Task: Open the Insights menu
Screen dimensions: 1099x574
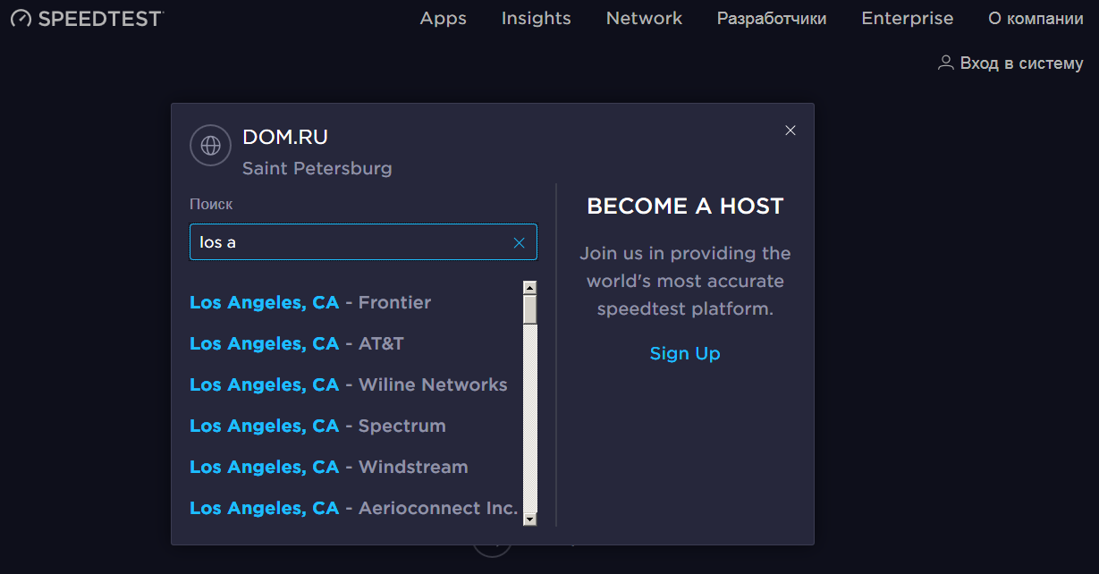Action: [537, 18]
